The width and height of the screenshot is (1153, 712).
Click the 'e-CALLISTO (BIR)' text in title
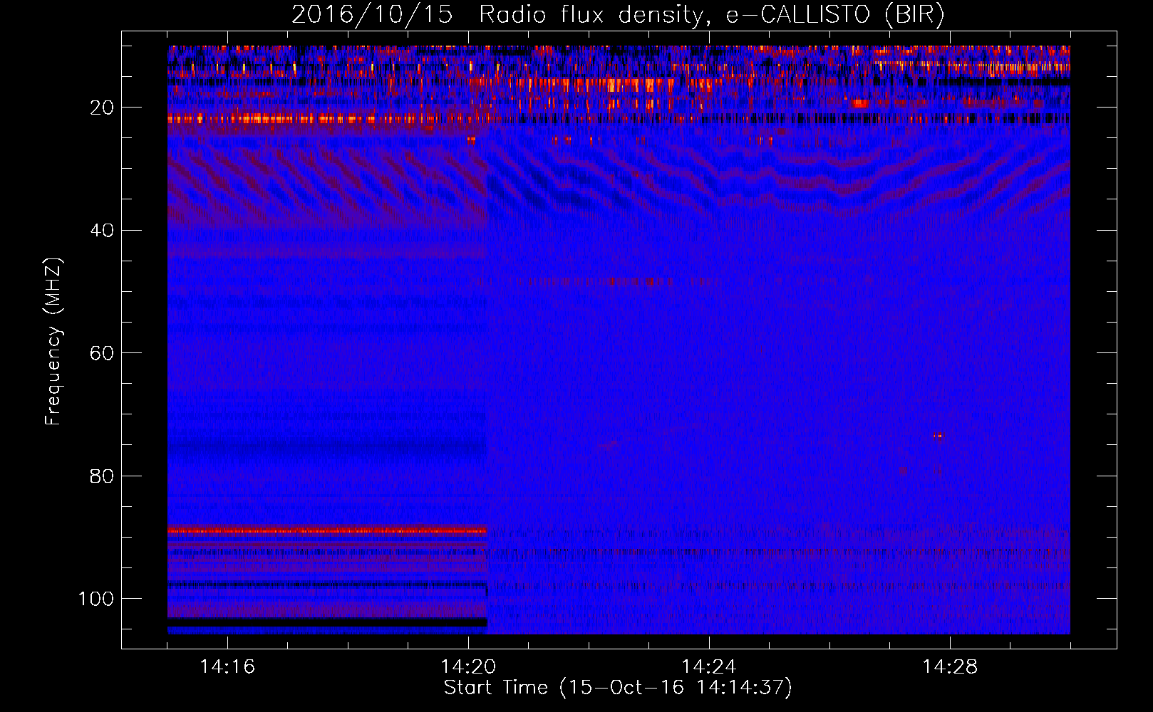835,14
